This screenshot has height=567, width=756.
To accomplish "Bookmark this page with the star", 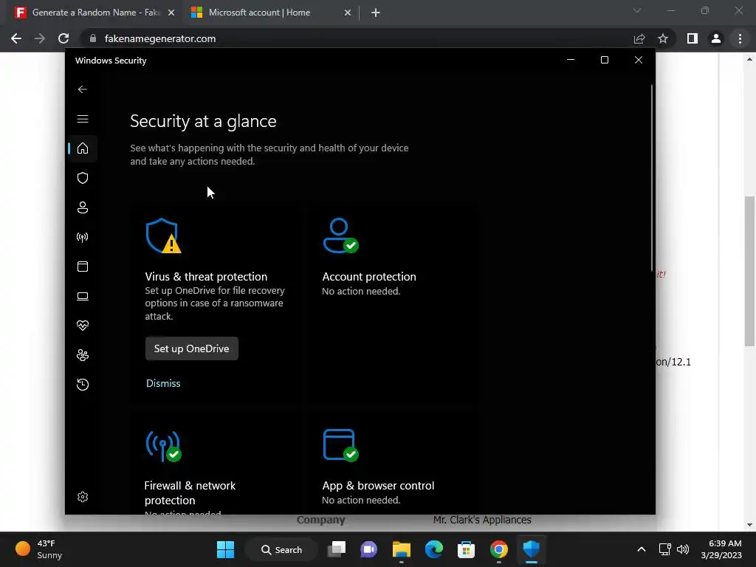I will (663, 38).
